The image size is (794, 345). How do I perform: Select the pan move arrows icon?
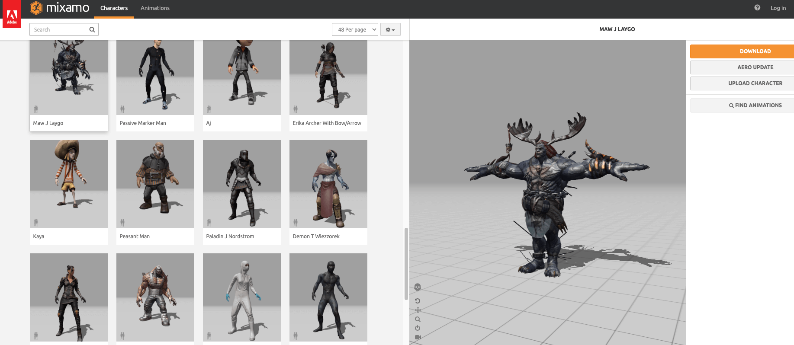[418, 310]
